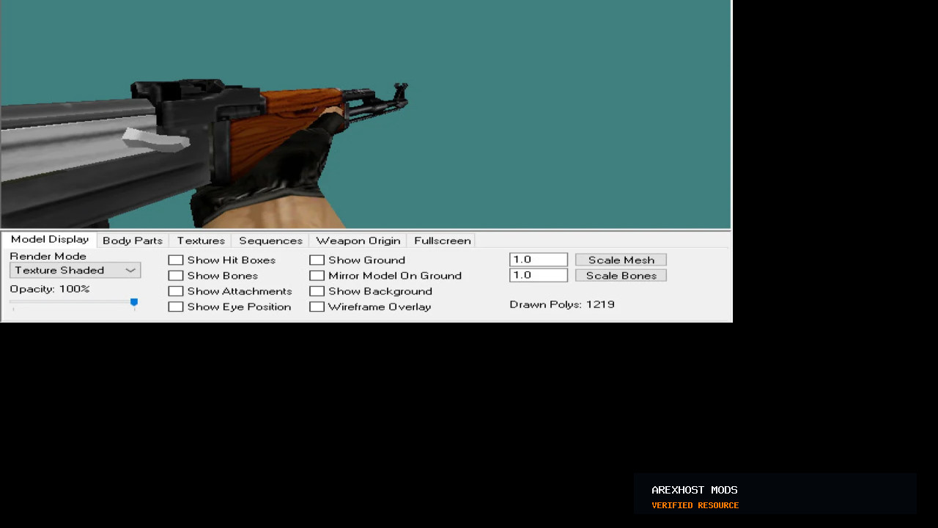Viewport: 938px width, 528px height.
Task: Click the Scale Bones button
Action: [621, 275]
